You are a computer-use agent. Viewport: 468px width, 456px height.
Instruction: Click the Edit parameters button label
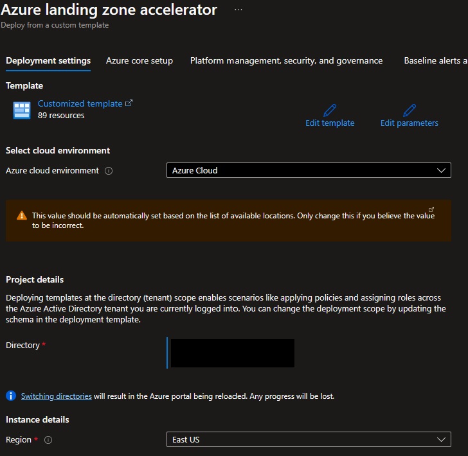(x=409, y=123)
